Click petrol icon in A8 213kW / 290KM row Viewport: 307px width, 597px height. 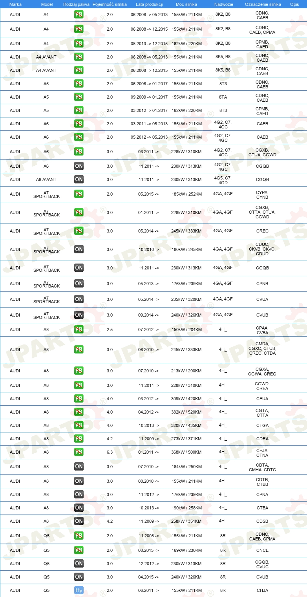pos(79,371)
